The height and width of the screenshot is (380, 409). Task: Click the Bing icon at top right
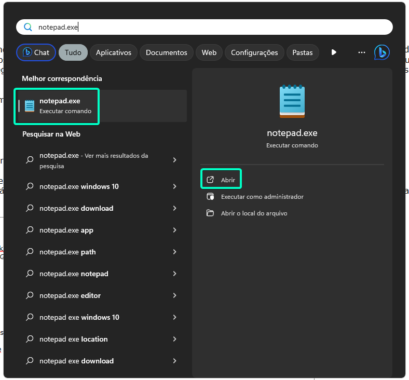point(381,52)
